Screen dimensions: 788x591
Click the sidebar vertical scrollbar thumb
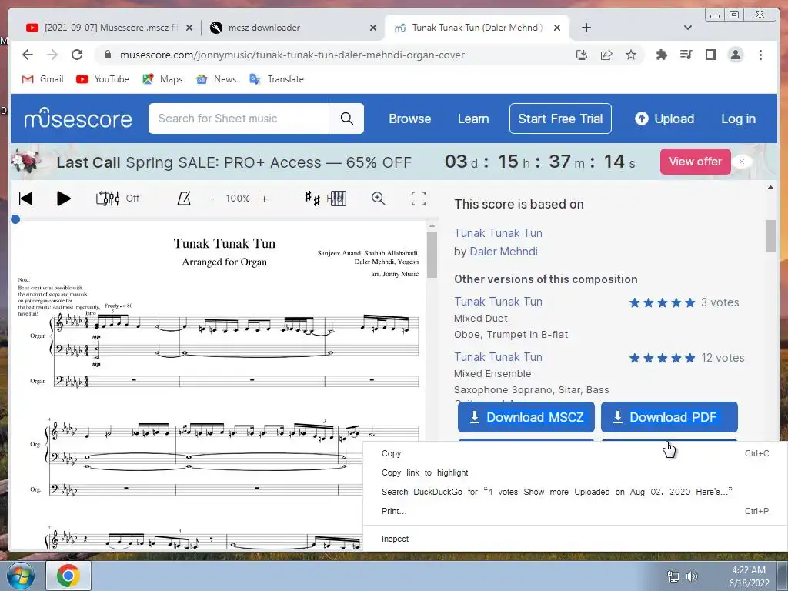[770, 235]
